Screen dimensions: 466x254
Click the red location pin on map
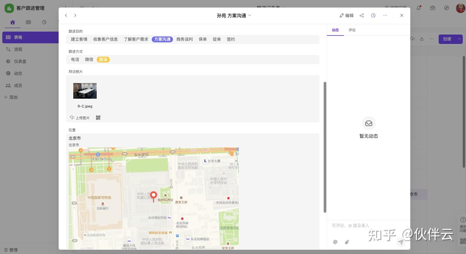coord(153,196)
